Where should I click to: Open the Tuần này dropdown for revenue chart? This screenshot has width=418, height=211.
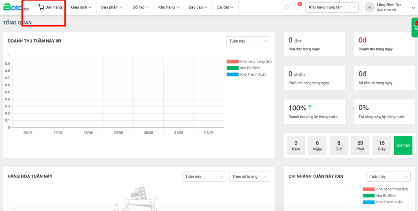248,41
